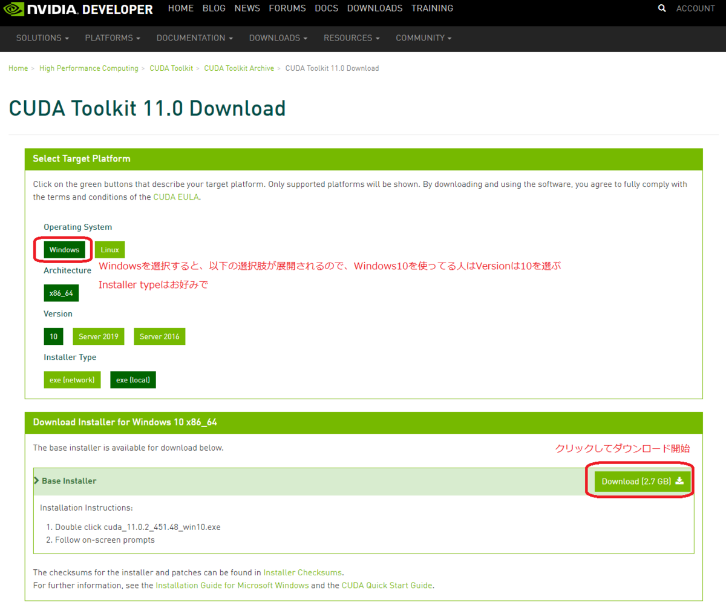Click the download arrow icon in Download button
Viewport: 726px width, 608px height.
tap(679, 481)
